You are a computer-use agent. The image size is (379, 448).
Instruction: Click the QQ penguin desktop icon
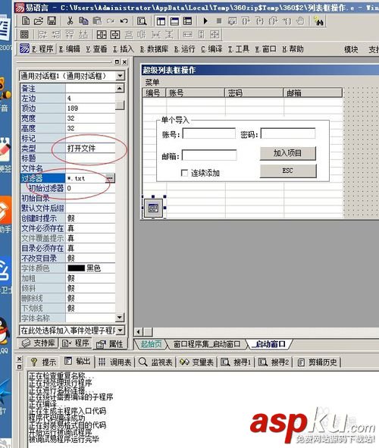(x=4, y=331)
